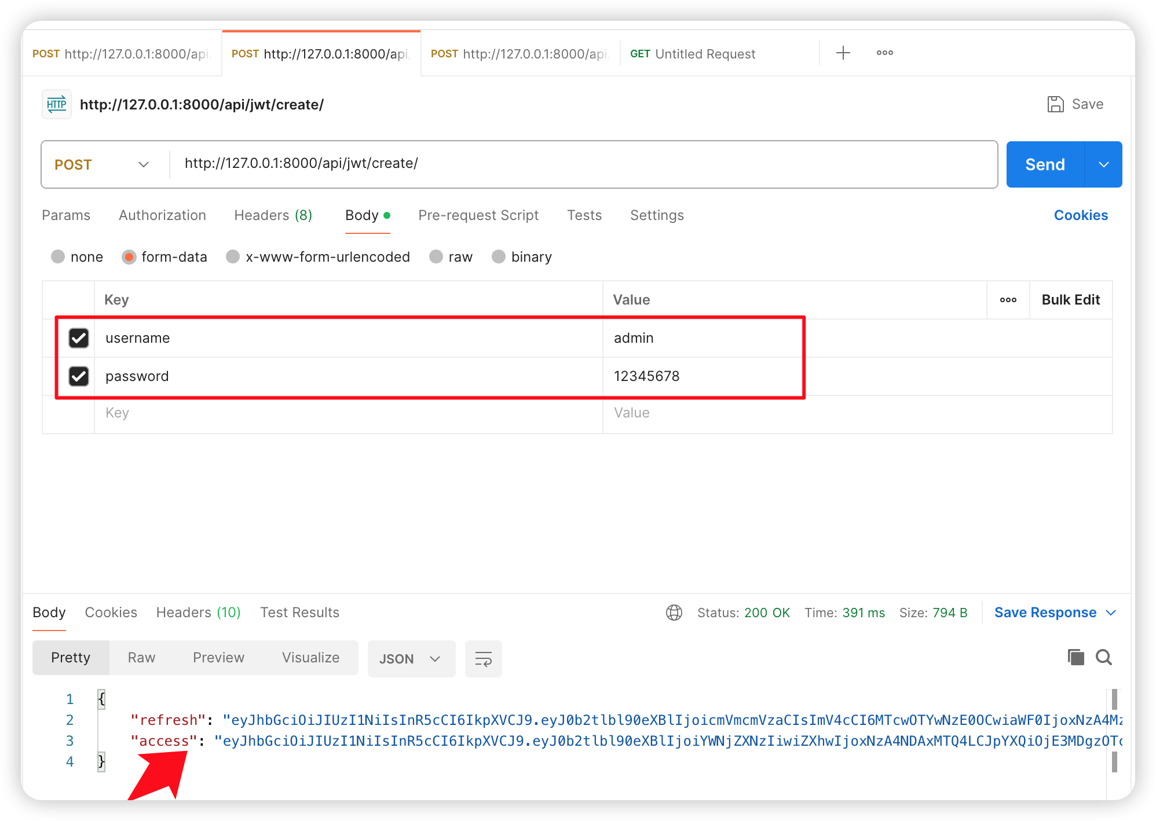Click the Status 200 OK text
This screenshot has width=1156, height=821.
tap(744, 613)
